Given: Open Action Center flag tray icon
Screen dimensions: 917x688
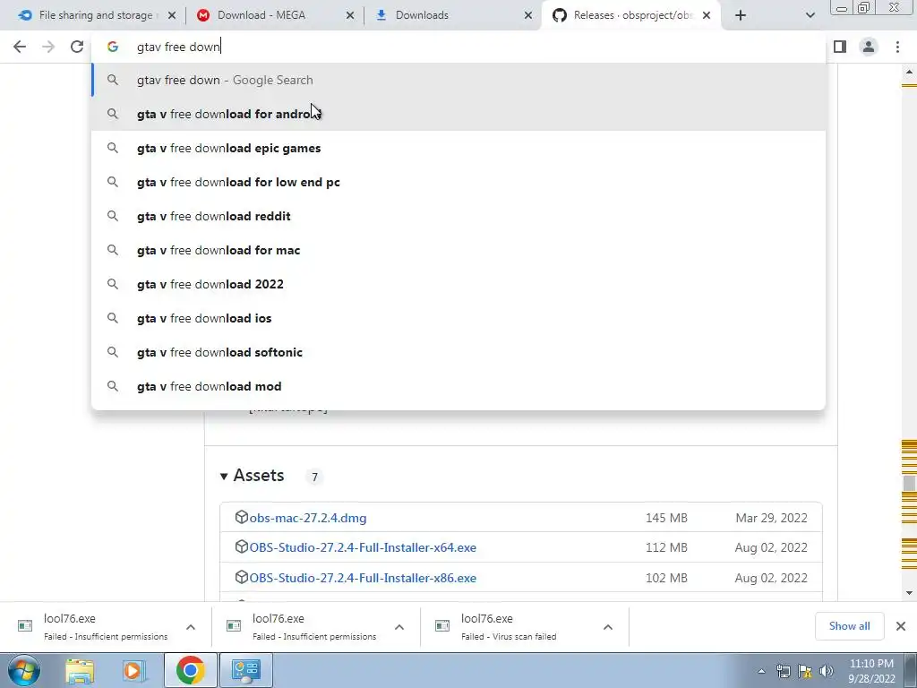Looking at the screenshot, I should [805, 671].
